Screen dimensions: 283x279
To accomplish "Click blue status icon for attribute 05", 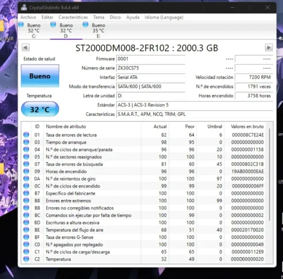I will (x=26, y=157).
